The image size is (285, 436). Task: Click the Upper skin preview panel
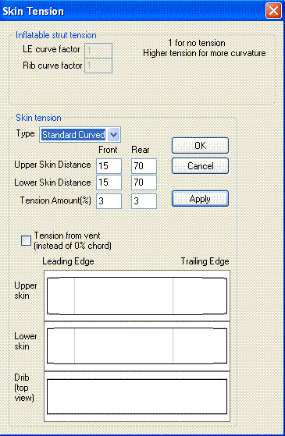(137, 296)
